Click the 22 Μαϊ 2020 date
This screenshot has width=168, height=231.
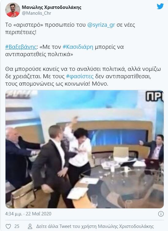click(x=38, y=214)
